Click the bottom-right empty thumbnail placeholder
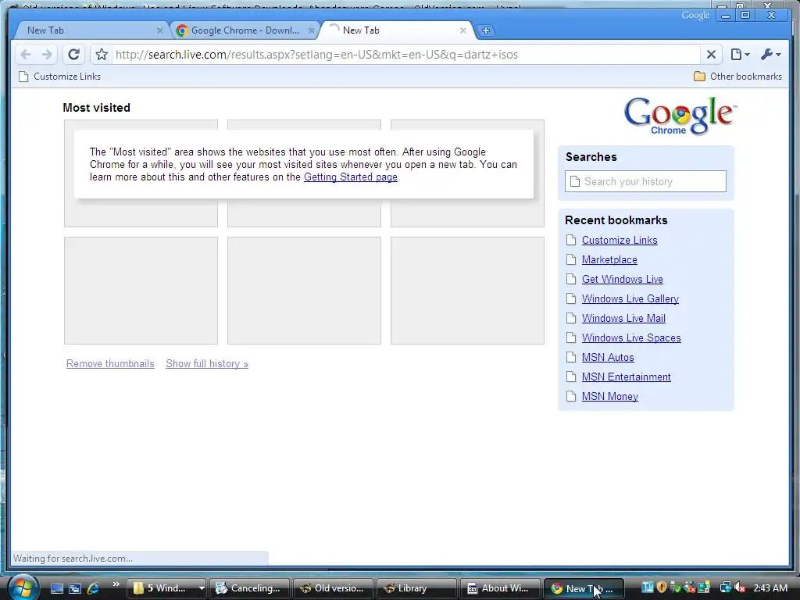This screenshot has height=600, width=800. pyautogui.click(x=467, y=291)
